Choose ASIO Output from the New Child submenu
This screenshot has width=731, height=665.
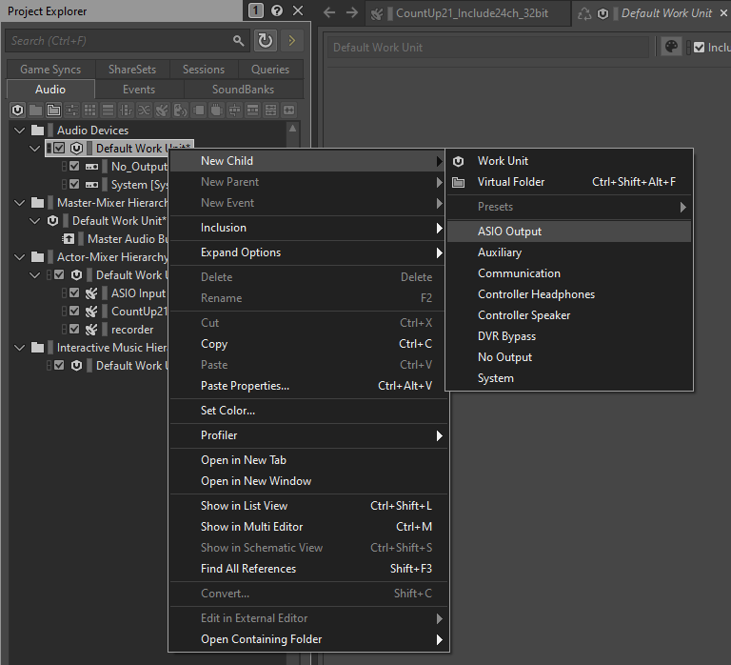pyautogui.click(x=569, y=232)
